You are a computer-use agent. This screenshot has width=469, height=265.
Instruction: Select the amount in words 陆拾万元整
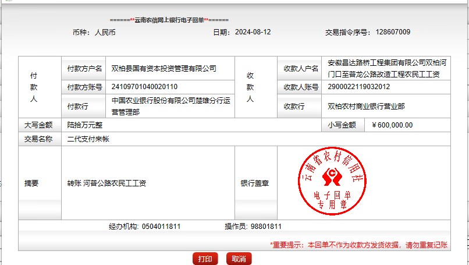[x=85, y=125]
